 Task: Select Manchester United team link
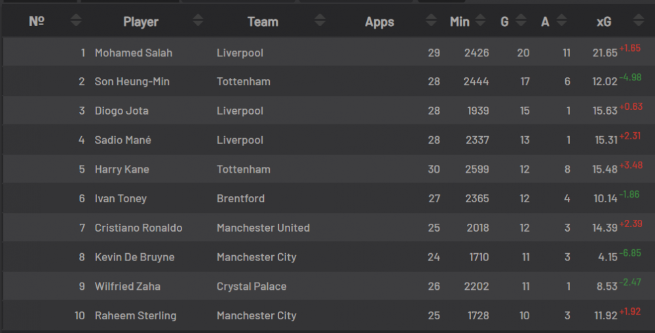pyautogui.click(x=263, y=228)
